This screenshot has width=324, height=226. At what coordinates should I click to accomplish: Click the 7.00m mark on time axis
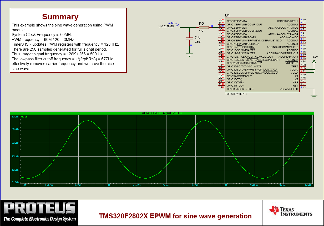coord(137,185)
